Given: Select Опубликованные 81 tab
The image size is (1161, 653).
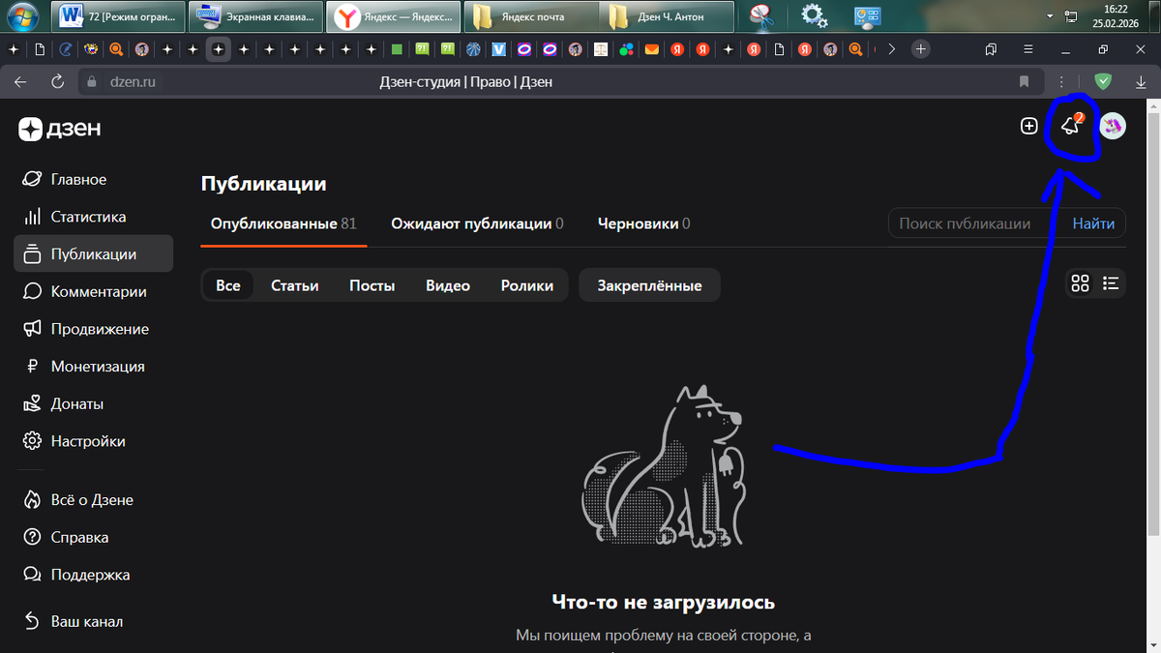Looking at the screenshot, I should 283,223.
